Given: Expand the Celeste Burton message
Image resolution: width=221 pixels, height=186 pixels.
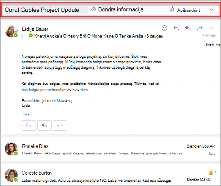Looking at the screenshot, I should pyautogui.click(x=110, y=175).
